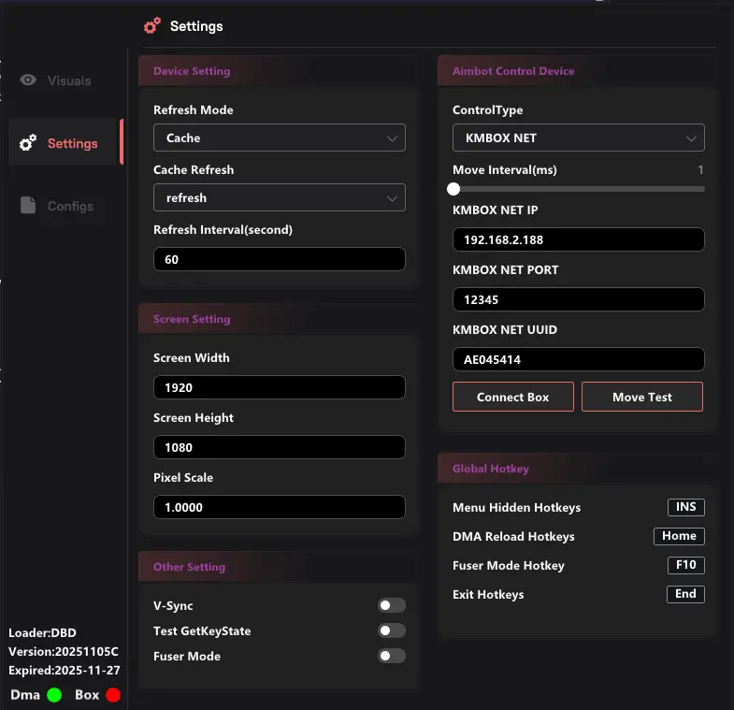Click the Move Test button
Viewport: 734px width, 710px height.
pos(641,397)
